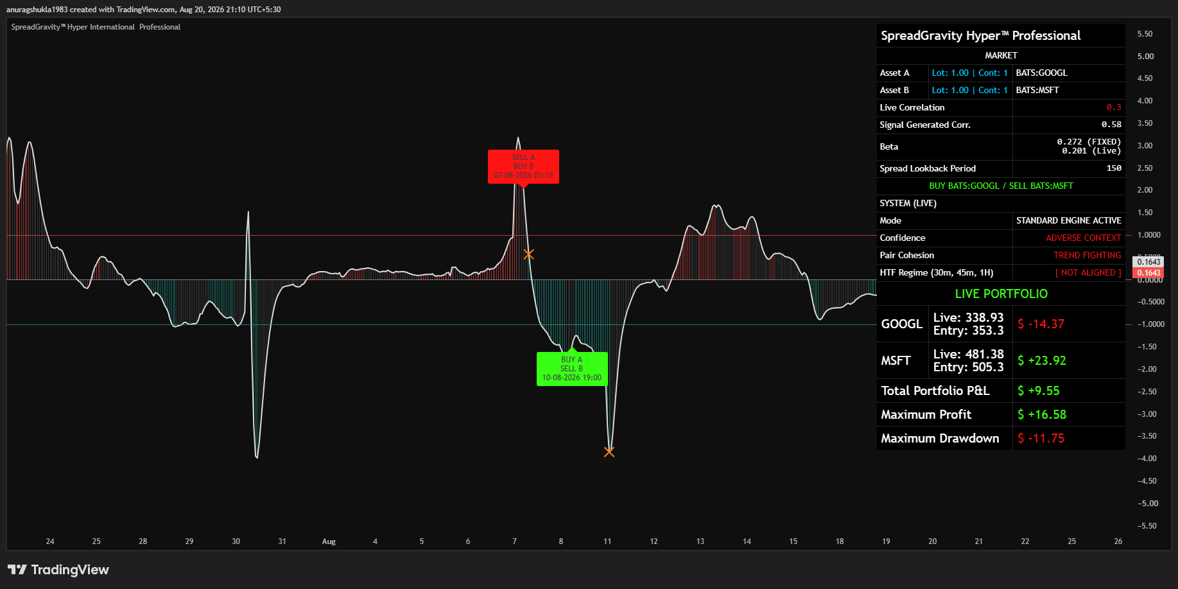Click date 19 on the time axis
The height and width of the screenshot is (589, 1178).
(886, 541)
